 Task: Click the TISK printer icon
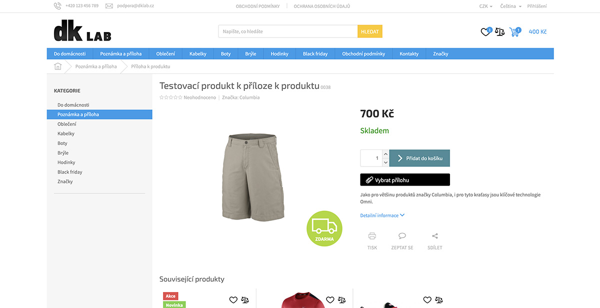[x=372, y=236]
